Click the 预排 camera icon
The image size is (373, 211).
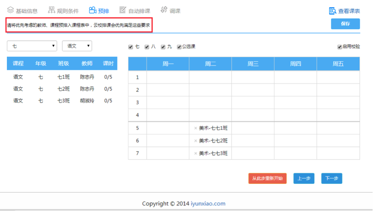click(92, 10)
